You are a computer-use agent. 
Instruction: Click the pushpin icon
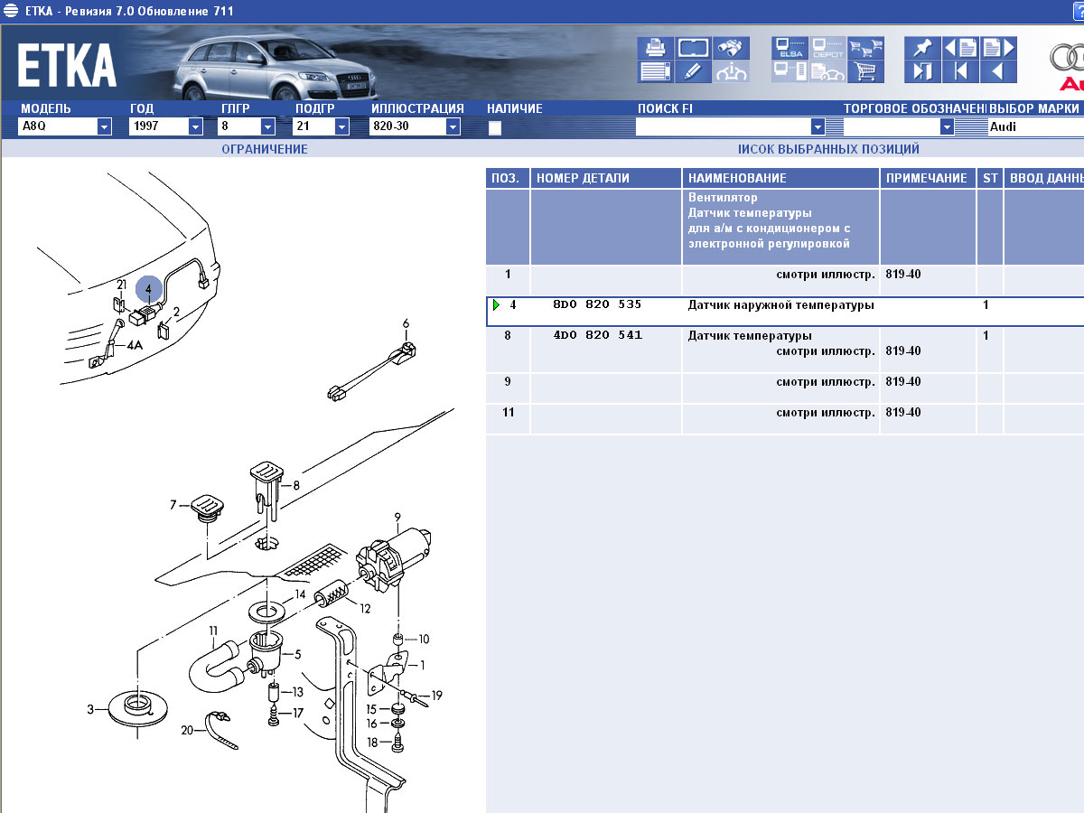[x=921, y=48]
